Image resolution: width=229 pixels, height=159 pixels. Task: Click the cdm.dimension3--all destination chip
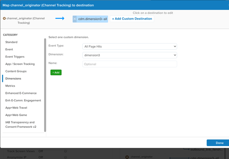(x=92, y=19)
